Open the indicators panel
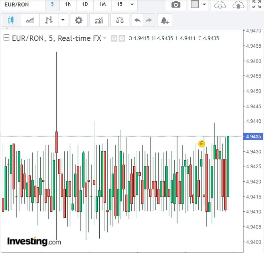The width and height of the screenshot is (264, 253). point(99,21)
